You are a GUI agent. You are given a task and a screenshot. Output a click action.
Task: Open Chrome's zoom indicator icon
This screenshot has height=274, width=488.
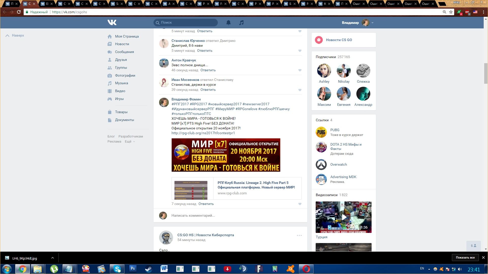[444, 12]
